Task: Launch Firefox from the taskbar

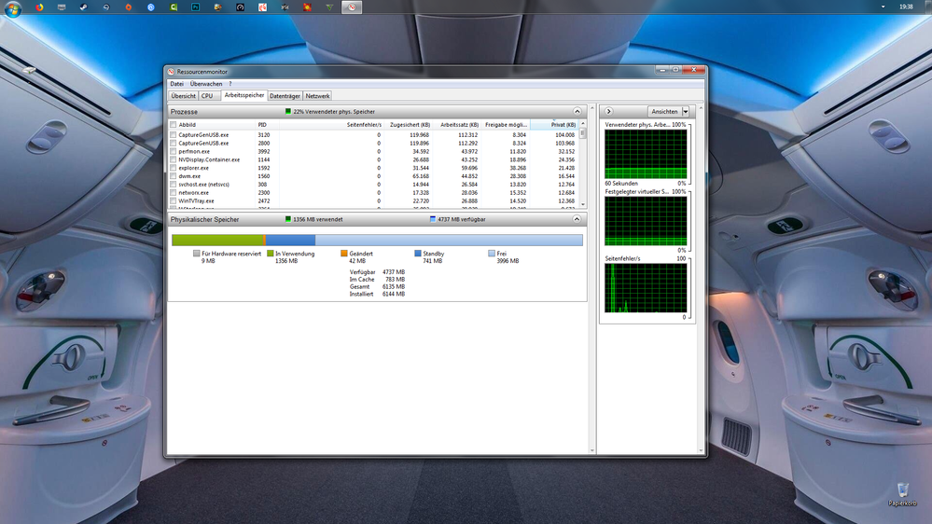Action: [x=39, y=7]
